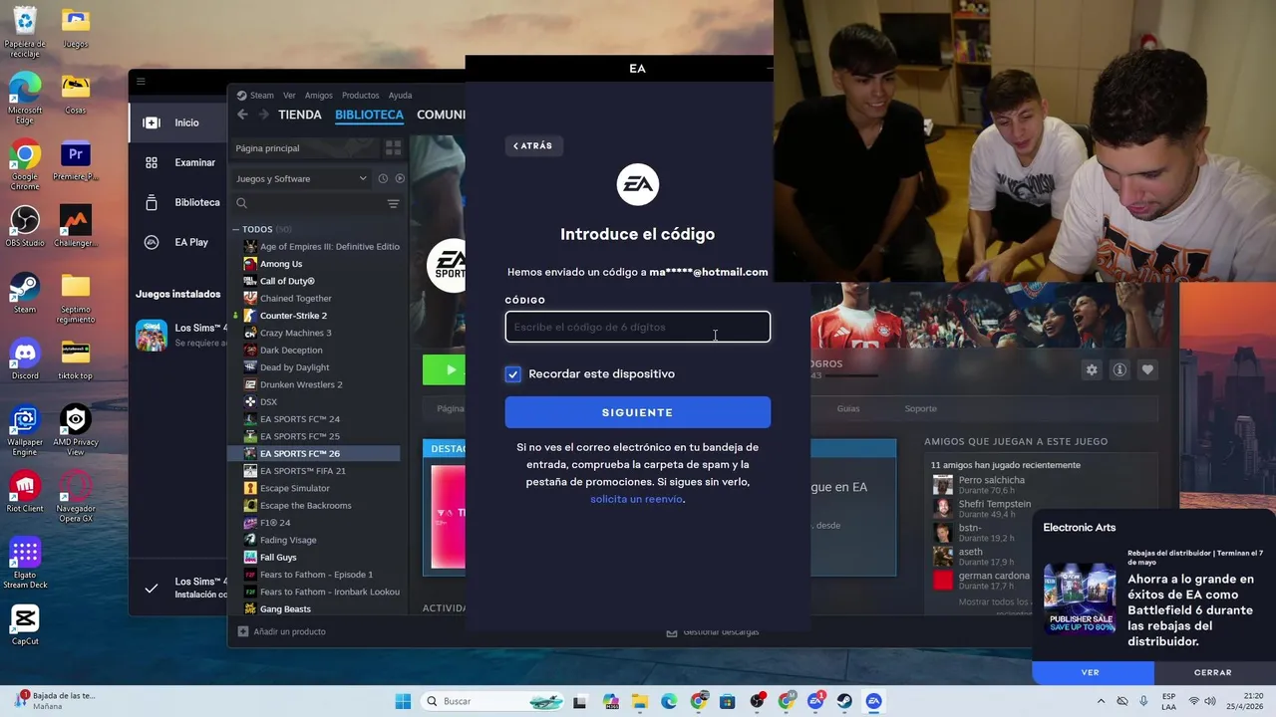Open File Explorer from the taskbar
The width and height of the screenshot is (1276, 717).
pos(639,701)
